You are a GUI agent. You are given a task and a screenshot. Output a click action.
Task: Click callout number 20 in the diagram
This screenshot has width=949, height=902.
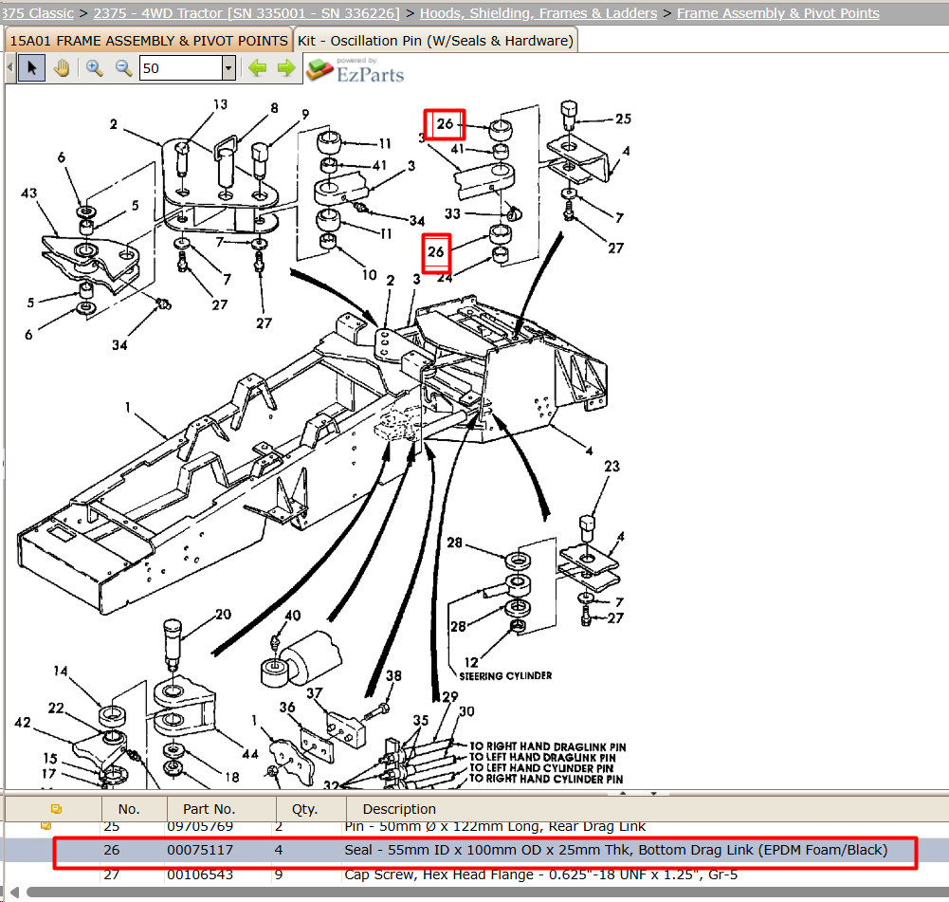pos(224,615)
